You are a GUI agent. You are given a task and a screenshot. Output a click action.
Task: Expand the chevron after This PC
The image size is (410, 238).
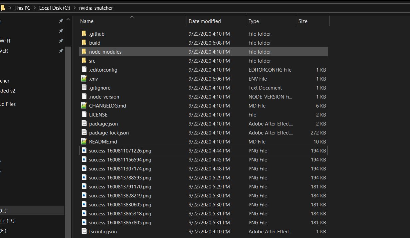[x=35, y=8]
